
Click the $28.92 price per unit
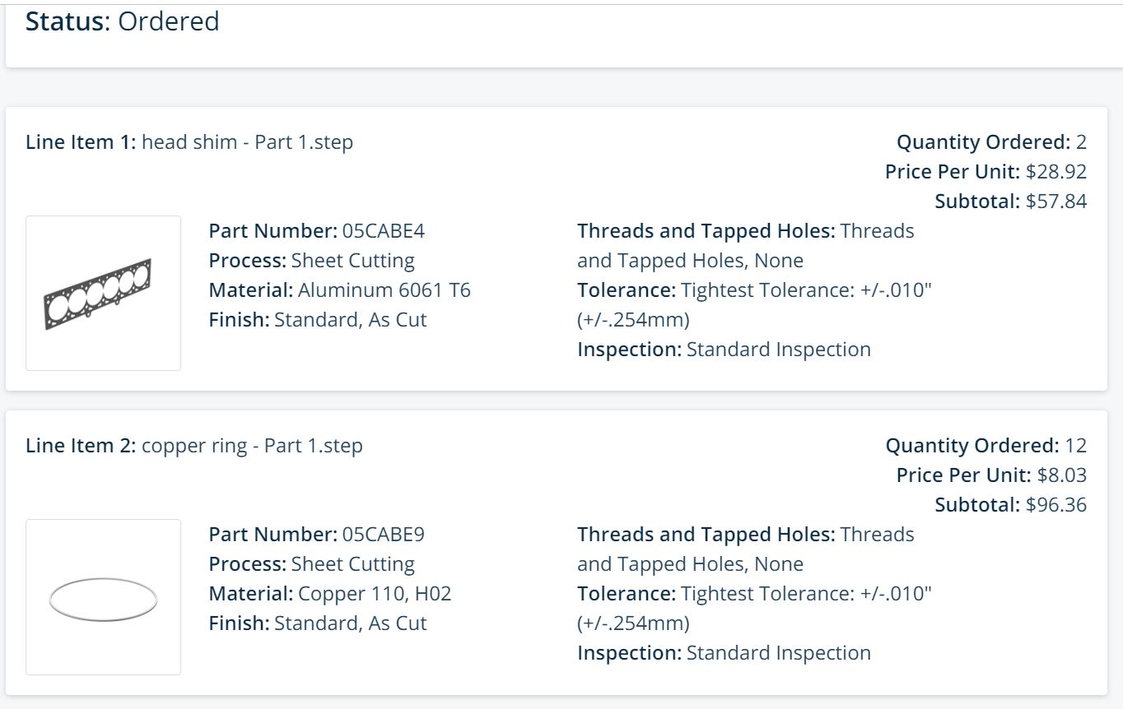[x=1055, y=172]
